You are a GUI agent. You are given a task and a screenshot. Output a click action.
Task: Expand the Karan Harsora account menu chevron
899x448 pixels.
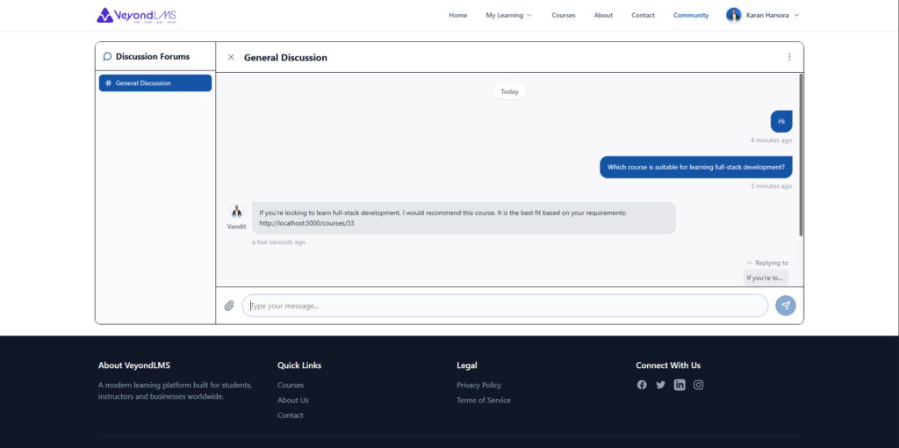tap(796, 16)
